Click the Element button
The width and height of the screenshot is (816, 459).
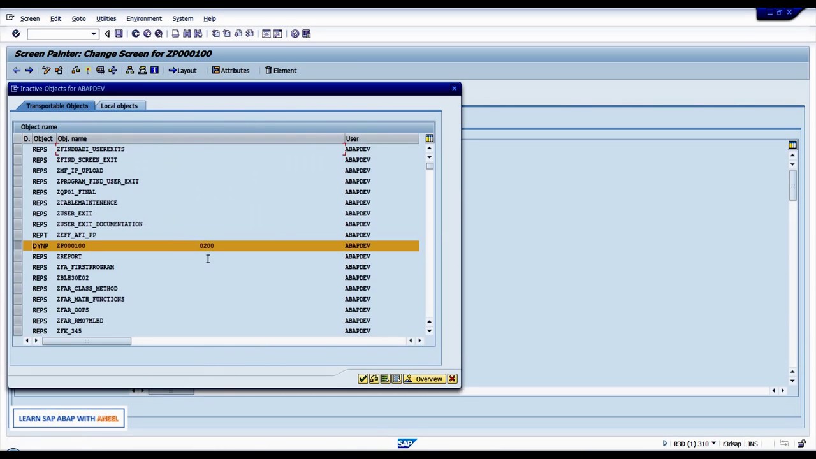click(x=280, y=71)
